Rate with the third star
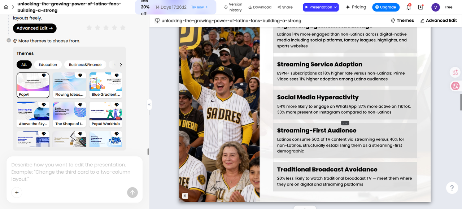Image resolution: width=462 pixels, height=209 pixels. tap(106, 28)
